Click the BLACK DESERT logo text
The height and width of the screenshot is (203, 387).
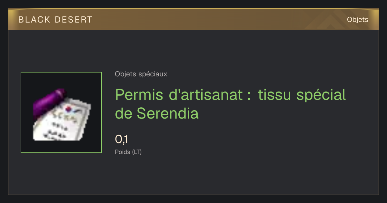pyautogui.click(x=55, y=20)
